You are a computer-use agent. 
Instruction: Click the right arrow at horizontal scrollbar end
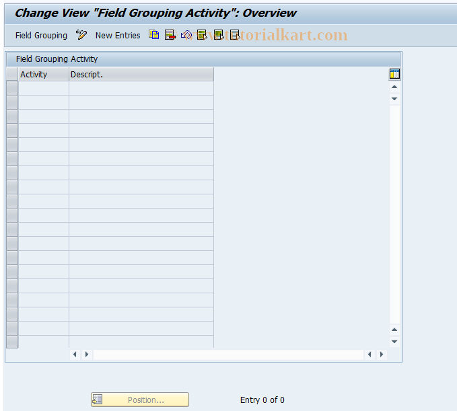[382, 354]
